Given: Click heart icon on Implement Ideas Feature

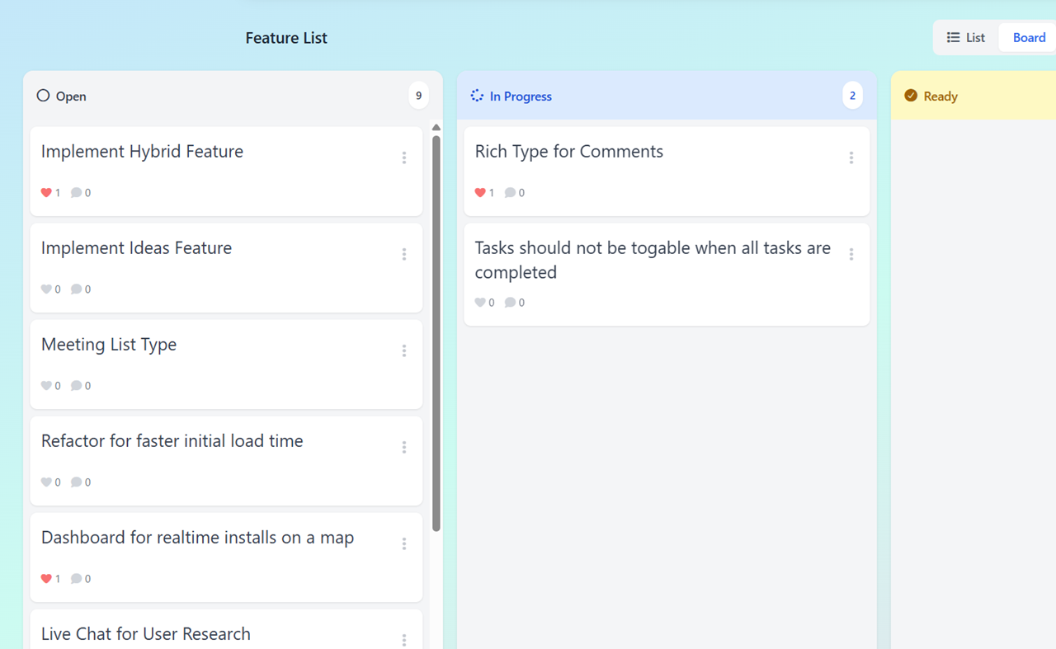Looking at the screenshot, I should [46, 289].
